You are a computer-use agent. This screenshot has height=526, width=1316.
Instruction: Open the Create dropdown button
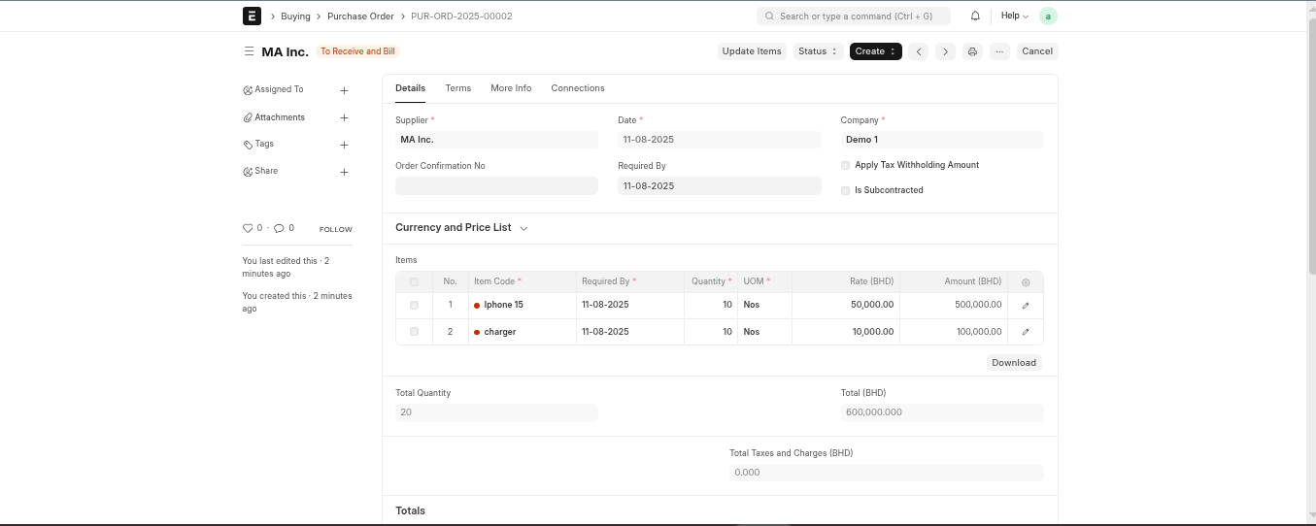point(875,51)
